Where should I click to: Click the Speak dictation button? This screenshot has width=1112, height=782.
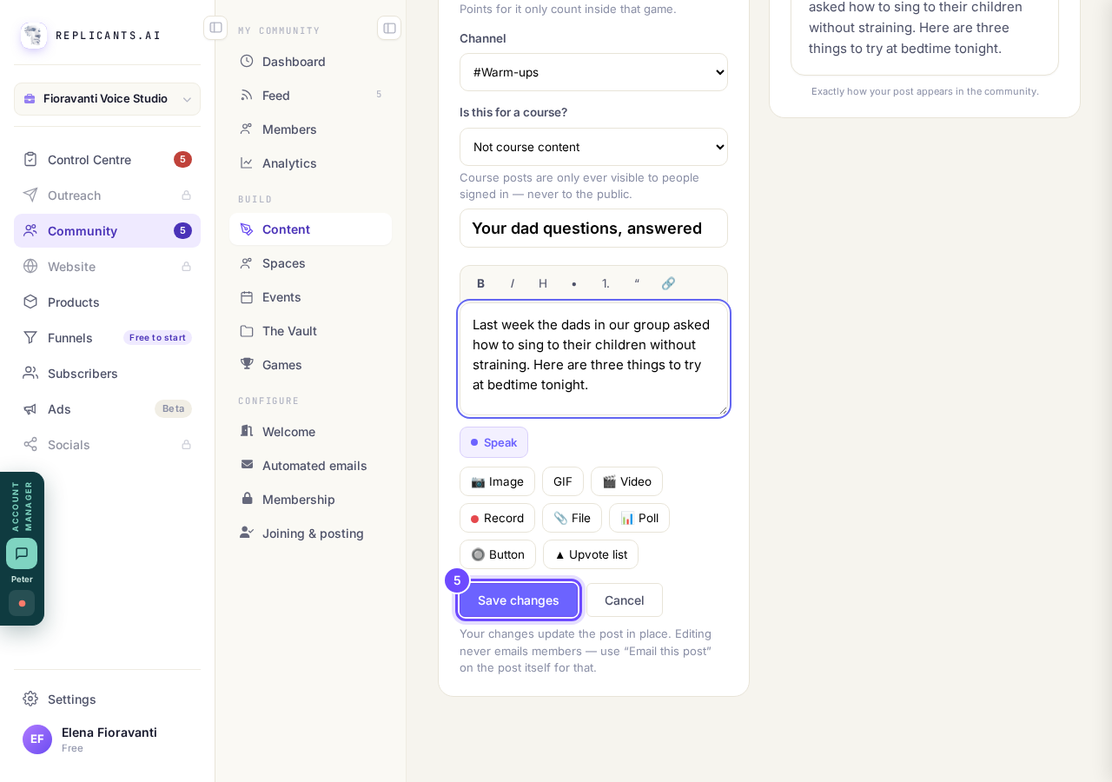tap(493, 442)
